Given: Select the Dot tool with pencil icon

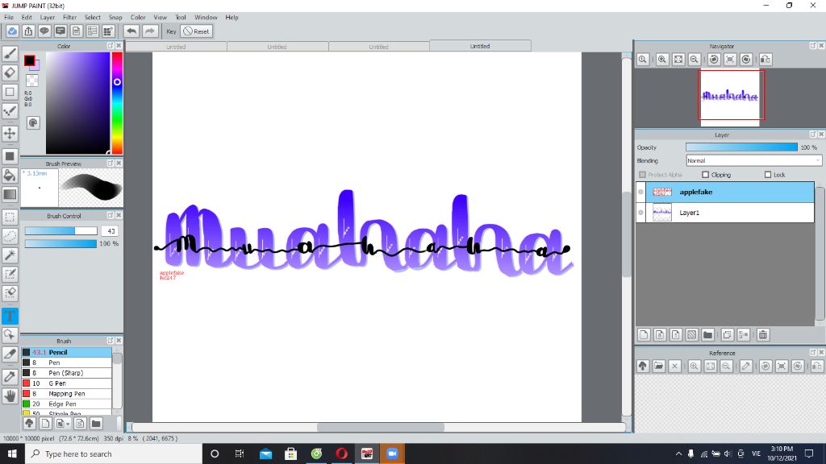Looking at the screenshot, I should 10,110.
